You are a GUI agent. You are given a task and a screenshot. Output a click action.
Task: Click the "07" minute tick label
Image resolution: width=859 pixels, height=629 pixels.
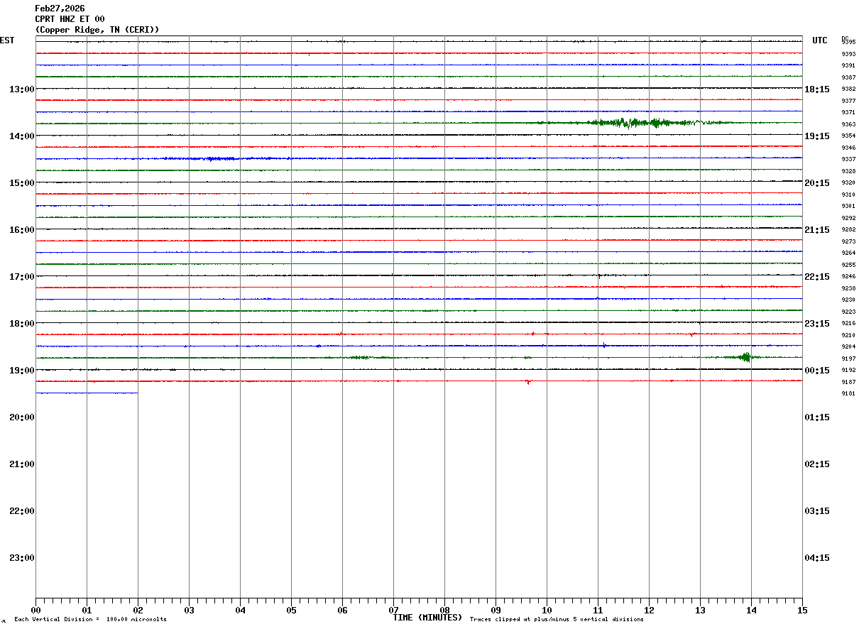click(x=393, y=610)
